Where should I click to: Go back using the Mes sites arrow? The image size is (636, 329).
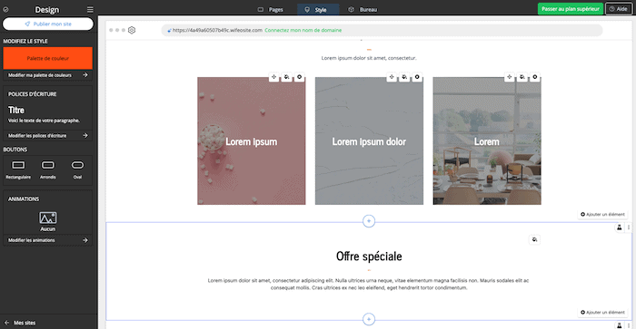6,323
